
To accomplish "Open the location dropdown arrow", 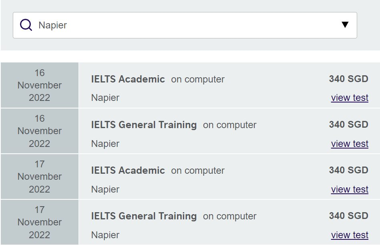I will pos(345,24).
